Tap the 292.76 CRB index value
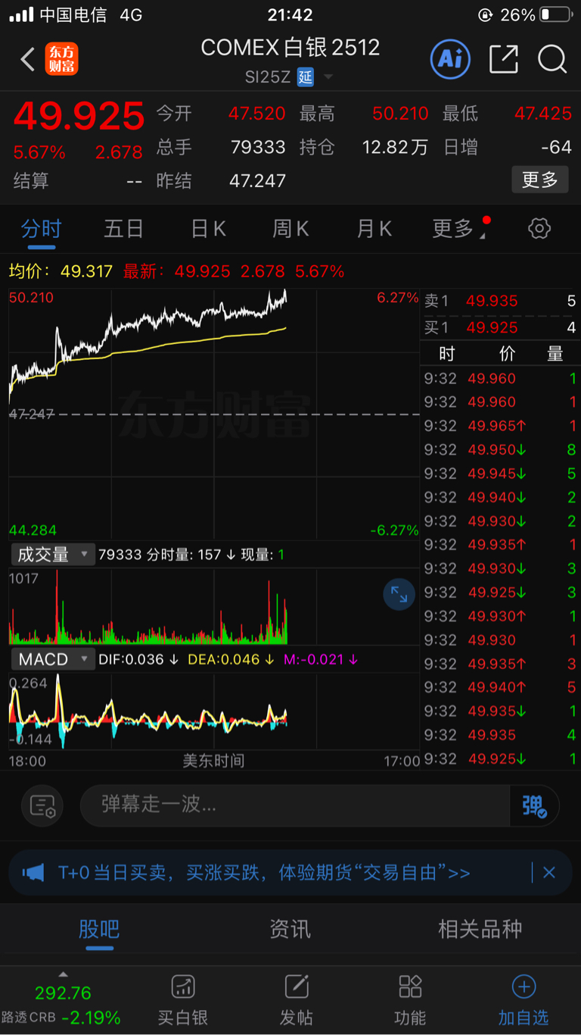This screenshot has height=1035, width=581. click(63, 993)
